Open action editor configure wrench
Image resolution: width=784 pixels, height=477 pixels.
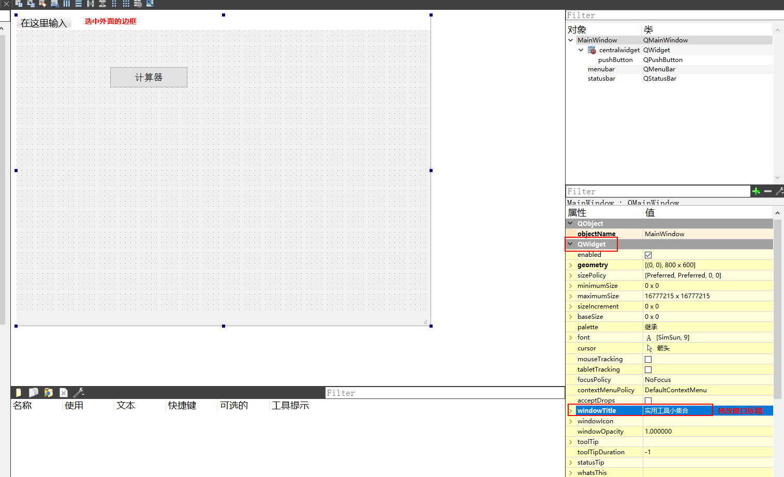[79, 393]
